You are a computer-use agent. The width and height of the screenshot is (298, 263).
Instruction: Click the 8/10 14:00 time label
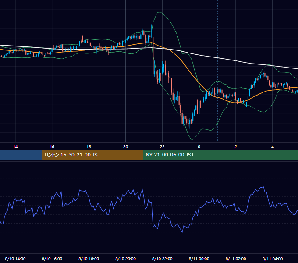[15, 259]
